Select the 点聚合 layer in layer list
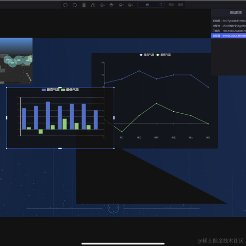Screen dimensions: 246x246 point(229,26)
